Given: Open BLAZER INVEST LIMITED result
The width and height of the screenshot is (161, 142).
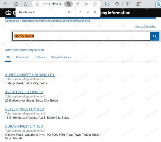Looking at the screenshot, I should click(x=25, y=109).
